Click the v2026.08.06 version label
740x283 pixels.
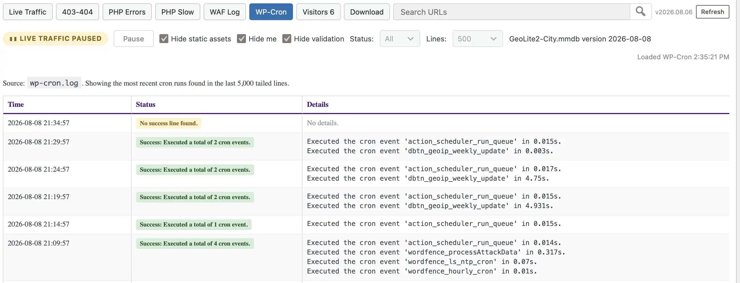(674, 12)
